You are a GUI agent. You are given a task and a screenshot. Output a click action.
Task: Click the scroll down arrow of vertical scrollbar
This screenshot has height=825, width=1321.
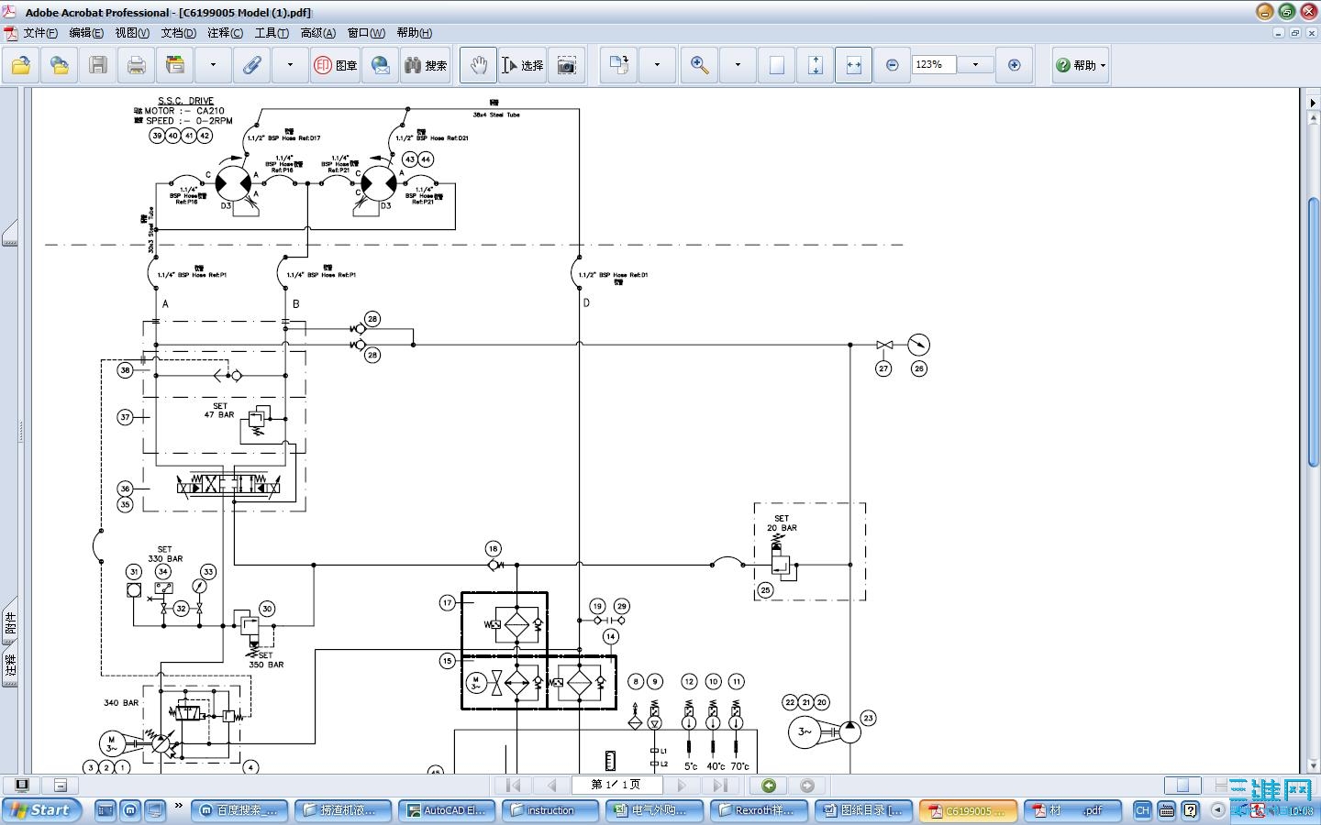[x=1314, y=765]
